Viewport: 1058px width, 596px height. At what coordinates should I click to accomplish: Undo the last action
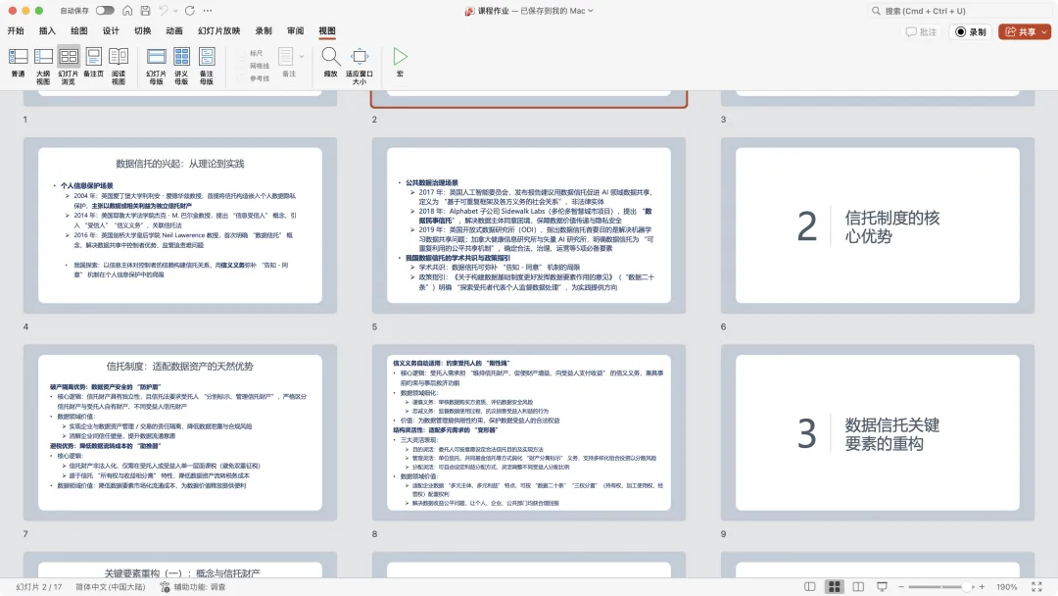pos(164,11)
